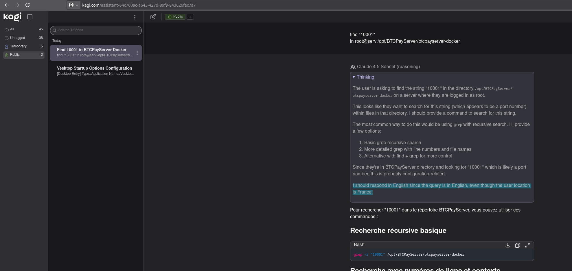Go back to the previous page
The height and width of the screenshot is (271, 572).
tap(7, 5)
